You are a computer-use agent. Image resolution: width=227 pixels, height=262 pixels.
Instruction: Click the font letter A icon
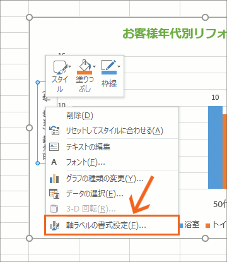pyautogui.click(x=54, y=162)
